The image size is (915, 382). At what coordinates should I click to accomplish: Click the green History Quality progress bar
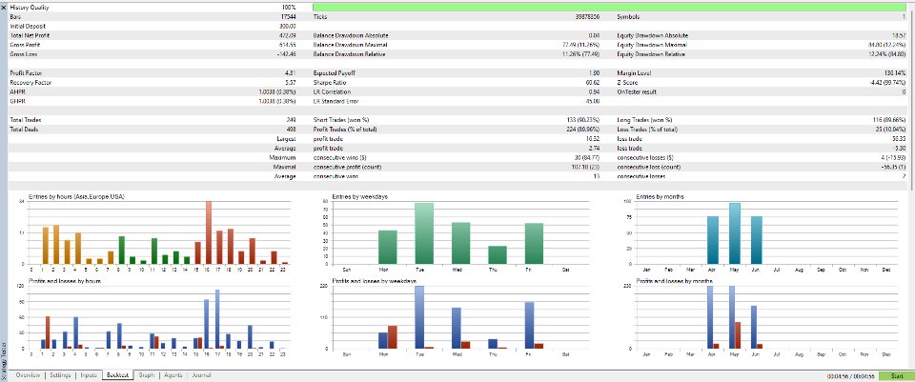611,8
